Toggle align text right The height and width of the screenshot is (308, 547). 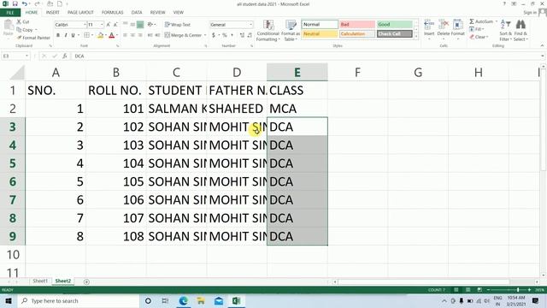(140, 35)
